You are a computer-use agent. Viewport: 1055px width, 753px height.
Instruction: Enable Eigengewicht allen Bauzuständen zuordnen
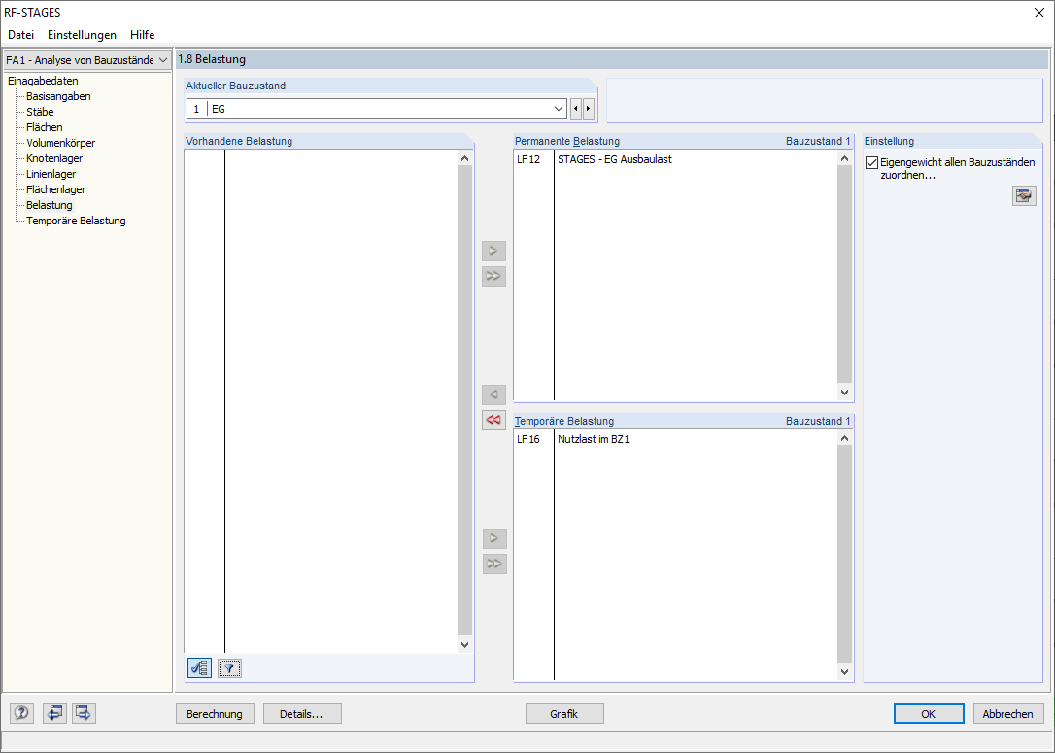click(871, 162)
